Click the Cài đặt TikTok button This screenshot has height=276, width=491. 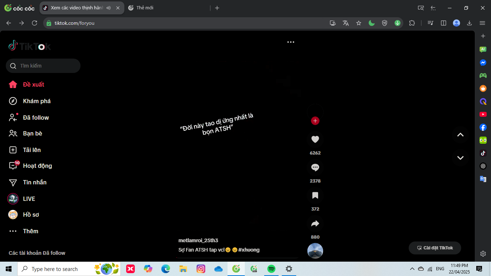[x=435, y=248]
